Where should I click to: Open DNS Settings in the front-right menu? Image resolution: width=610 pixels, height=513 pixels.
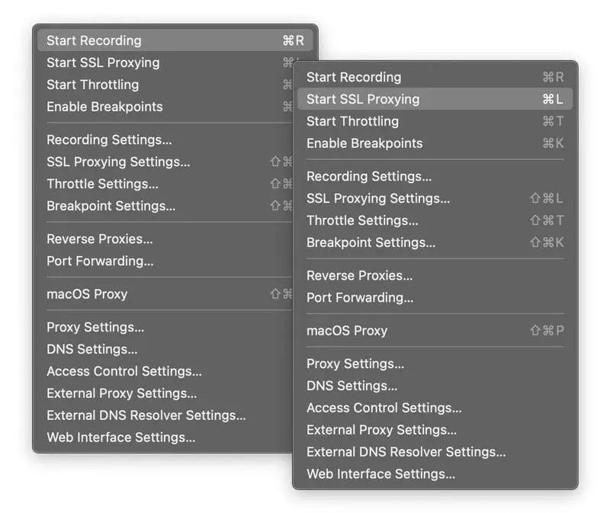[x=352, y=386]
